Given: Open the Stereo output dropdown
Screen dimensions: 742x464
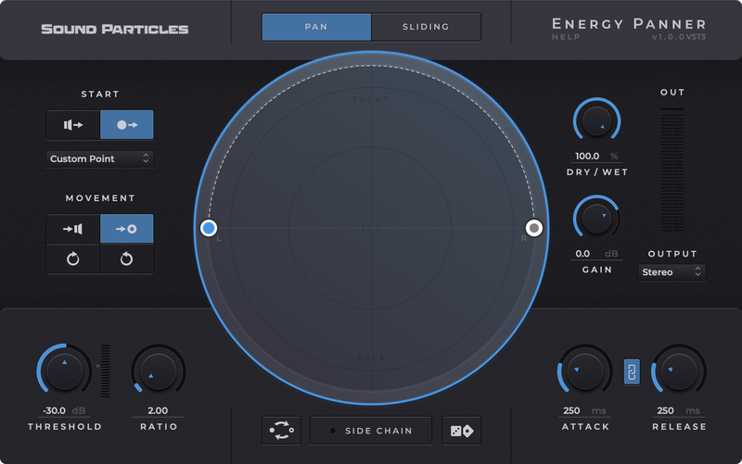Looking at the screenshot, I should (x=672, y=272).
